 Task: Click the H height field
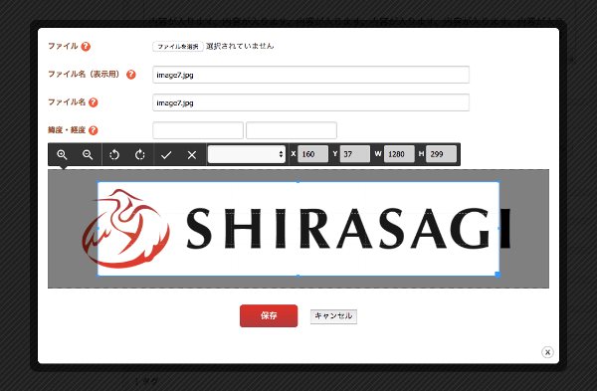pos(441,154)
